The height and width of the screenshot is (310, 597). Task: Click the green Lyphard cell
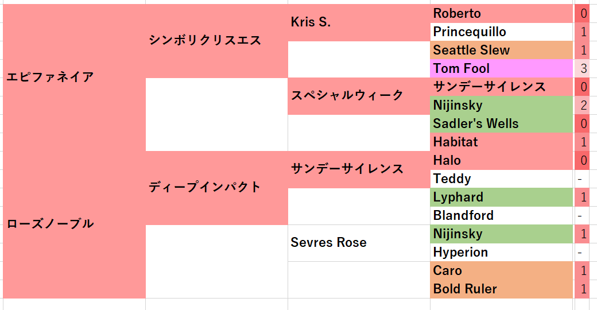point(502,197)
